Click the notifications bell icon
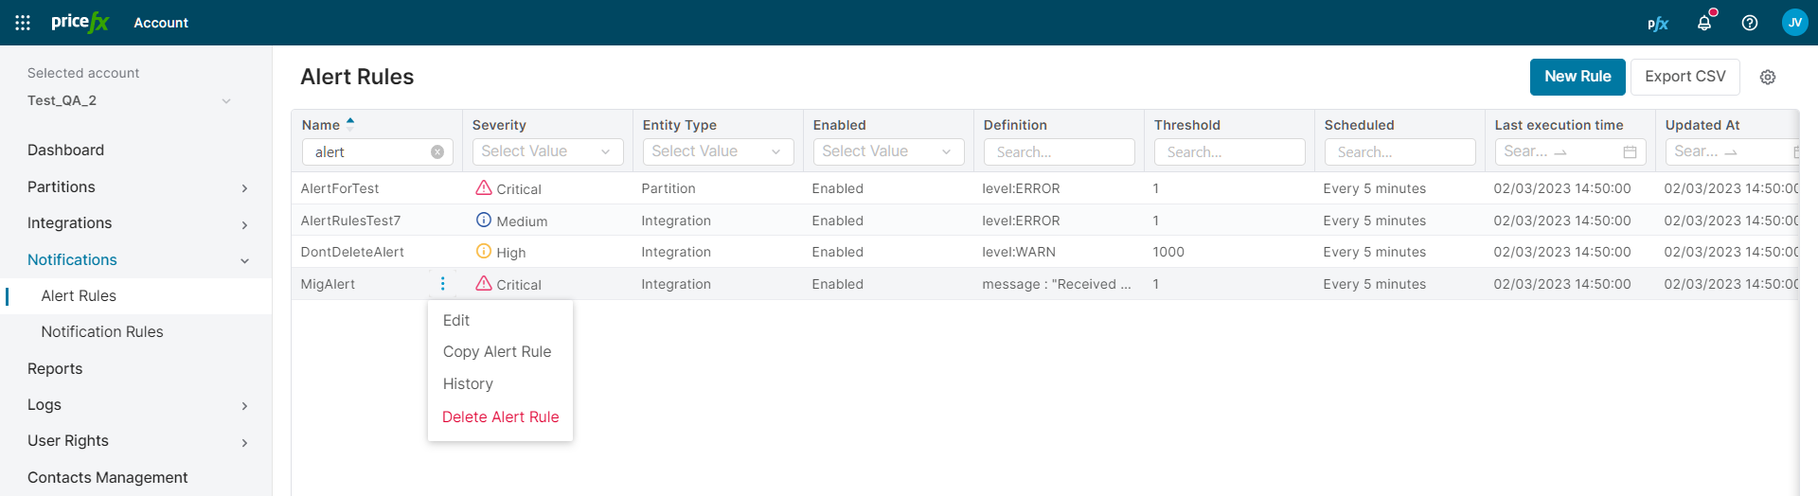 coord(1704,23)
